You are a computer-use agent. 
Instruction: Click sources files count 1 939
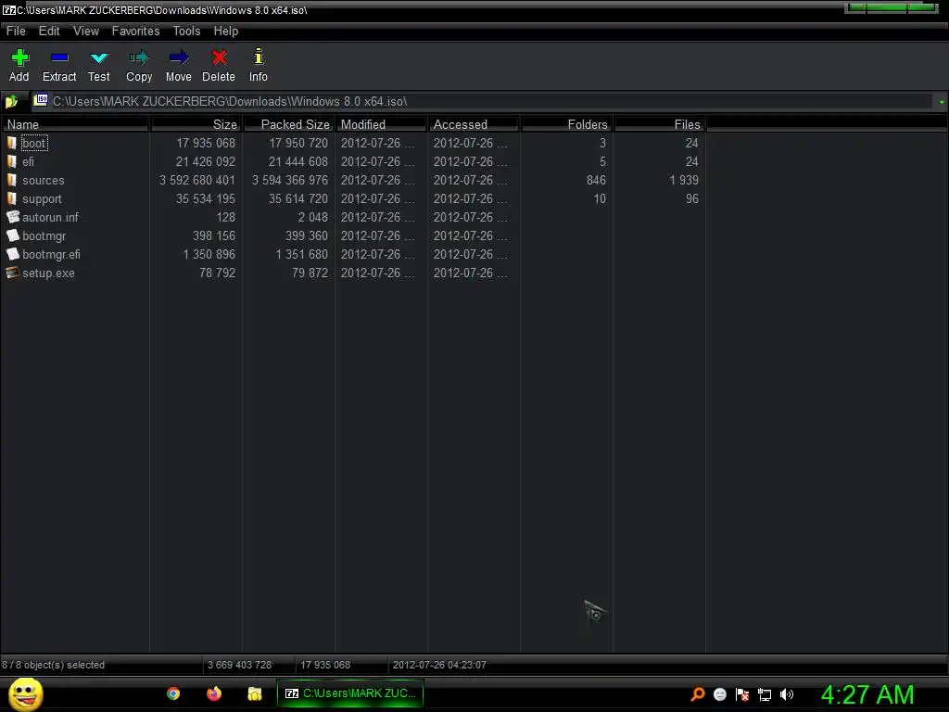click(684, 181)
